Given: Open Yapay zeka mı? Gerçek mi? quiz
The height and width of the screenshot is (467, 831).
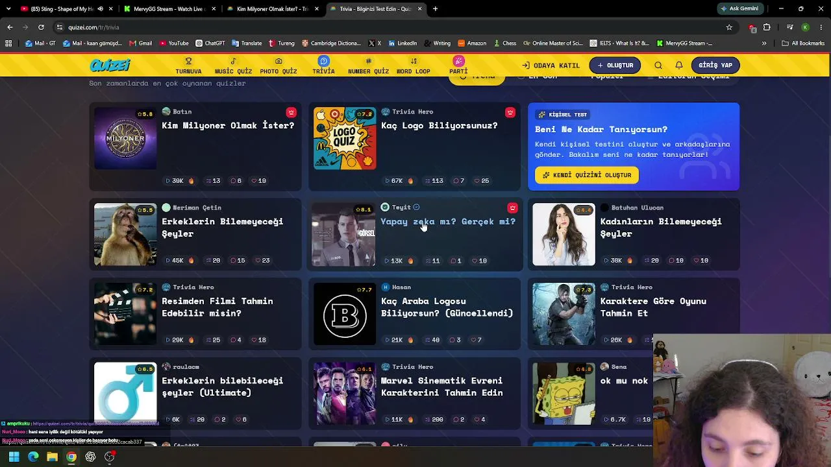Looking at the screenshot, I should 448,221.
